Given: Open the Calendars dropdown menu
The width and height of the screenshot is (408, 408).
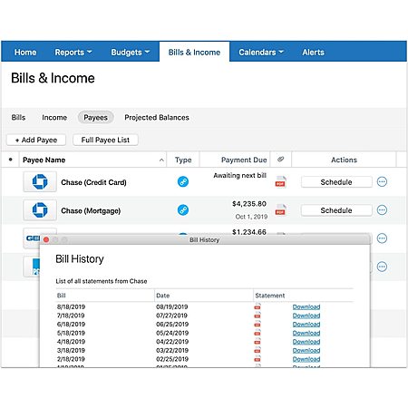Looking at the screenshot, I should (261, 53).
